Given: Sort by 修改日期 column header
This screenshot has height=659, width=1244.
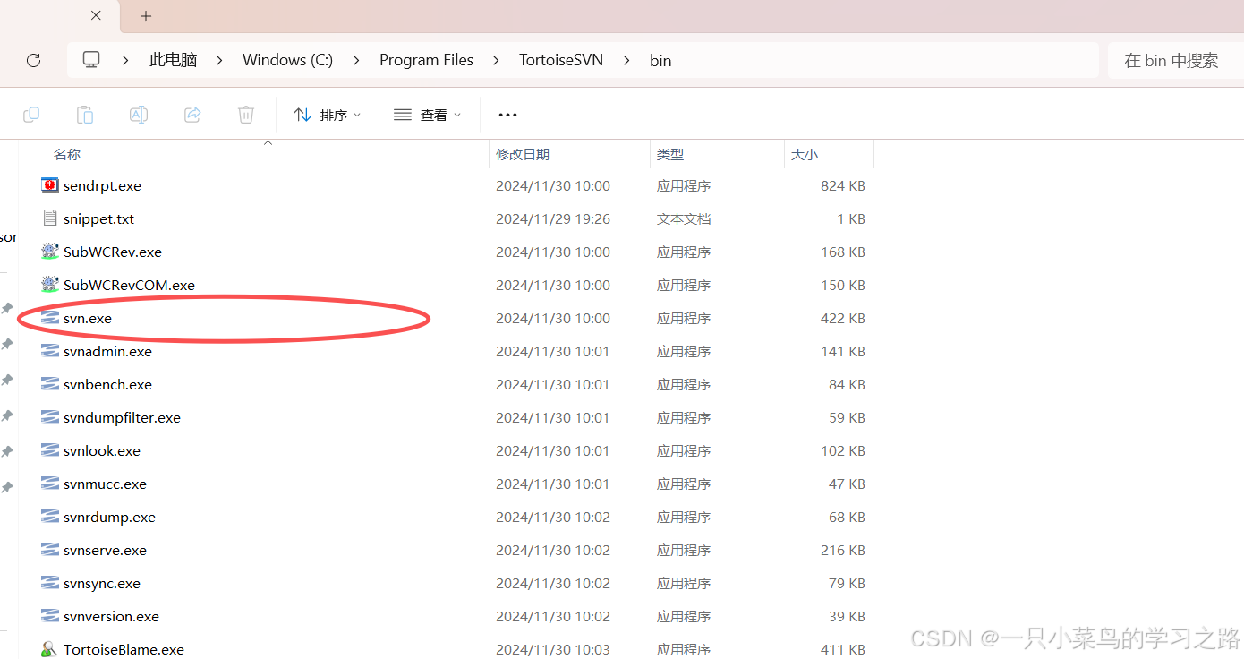Looking at the screenshot, I should (x=523, y=155).
